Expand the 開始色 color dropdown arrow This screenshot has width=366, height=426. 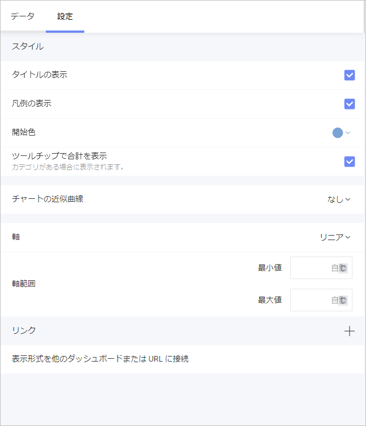tap(348, 133)
